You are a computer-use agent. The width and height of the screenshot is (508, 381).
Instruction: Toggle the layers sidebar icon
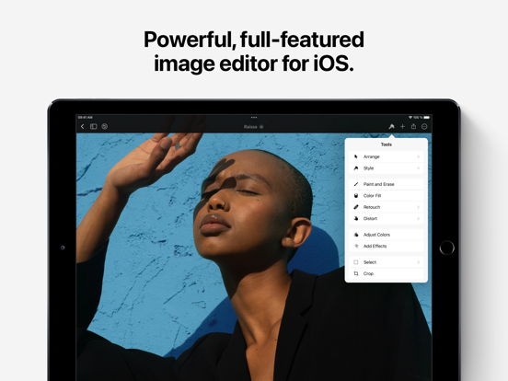point(94,127)
